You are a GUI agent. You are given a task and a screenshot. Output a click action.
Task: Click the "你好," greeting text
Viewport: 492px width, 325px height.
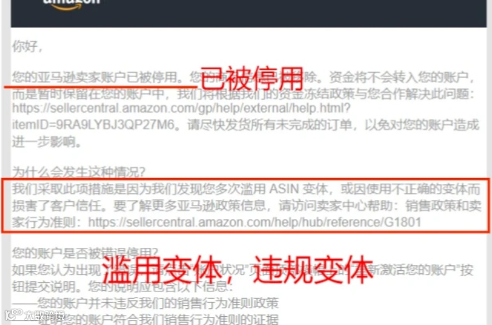pyautogui.click(x=27, y=47)
